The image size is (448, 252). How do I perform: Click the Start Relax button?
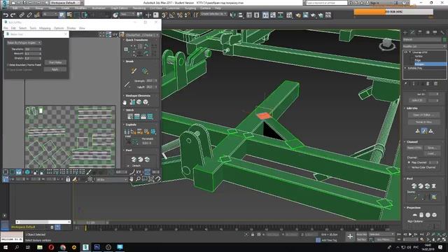(x=55, y=62)
